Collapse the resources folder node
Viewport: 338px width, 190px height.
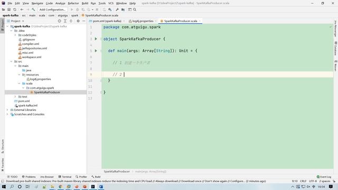click(x=19, y=75)
